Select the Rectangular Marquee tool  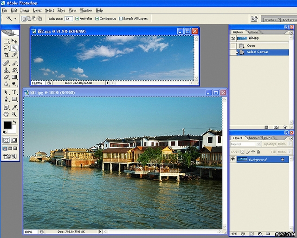coord(6,41)
